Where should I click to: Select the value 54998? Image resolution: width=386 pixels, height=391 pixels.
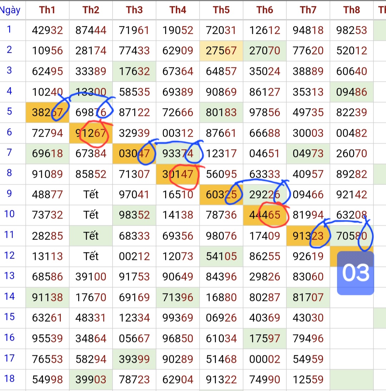(x=47, y=380)
